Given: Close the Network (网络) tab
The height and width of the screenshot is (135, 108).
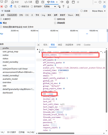Looking at the screenshot, I should [57, 2].
